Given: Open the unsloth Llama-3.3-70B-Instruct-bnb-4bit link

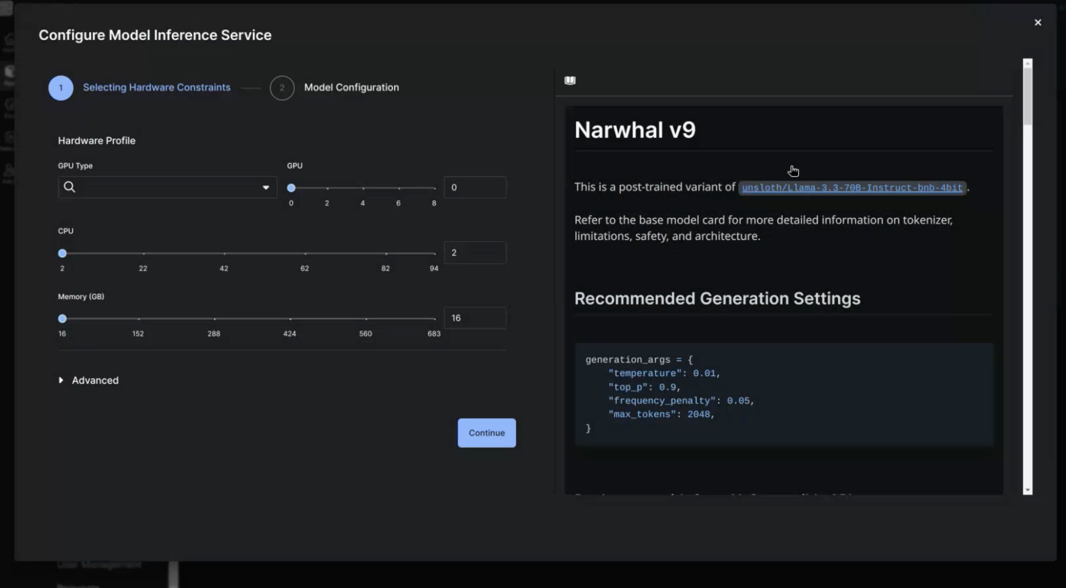Looking at the screenshot, I should click(x=852, y=188).
